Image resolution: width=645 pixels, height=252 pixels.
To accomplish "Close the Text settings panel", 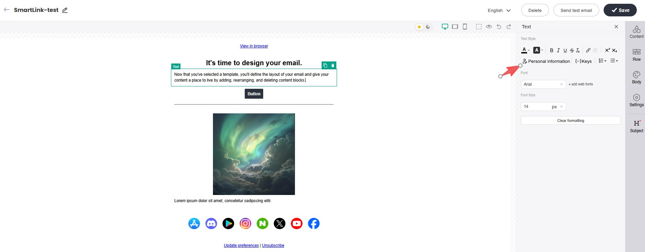I will click(x=616, y=27).
